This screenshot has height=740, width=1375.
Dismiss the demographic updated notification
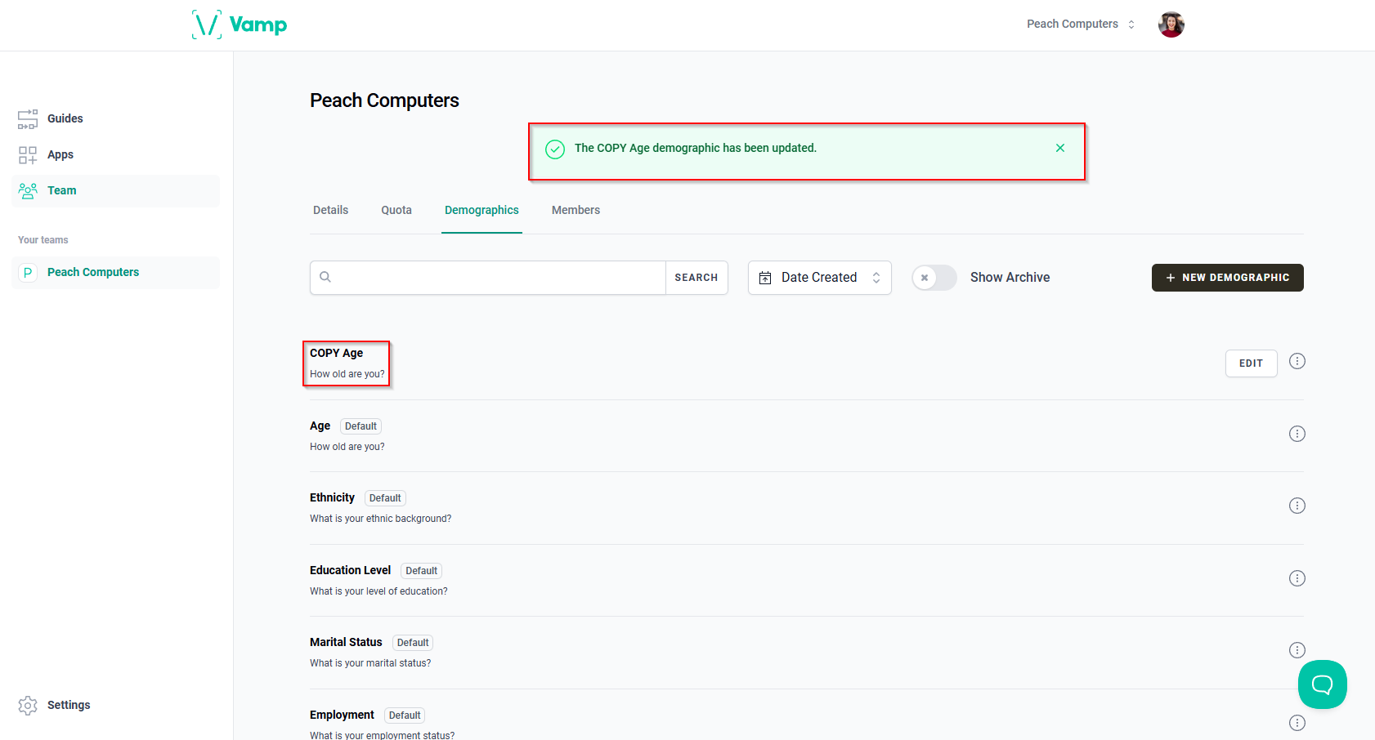(x=1060, y=148)
